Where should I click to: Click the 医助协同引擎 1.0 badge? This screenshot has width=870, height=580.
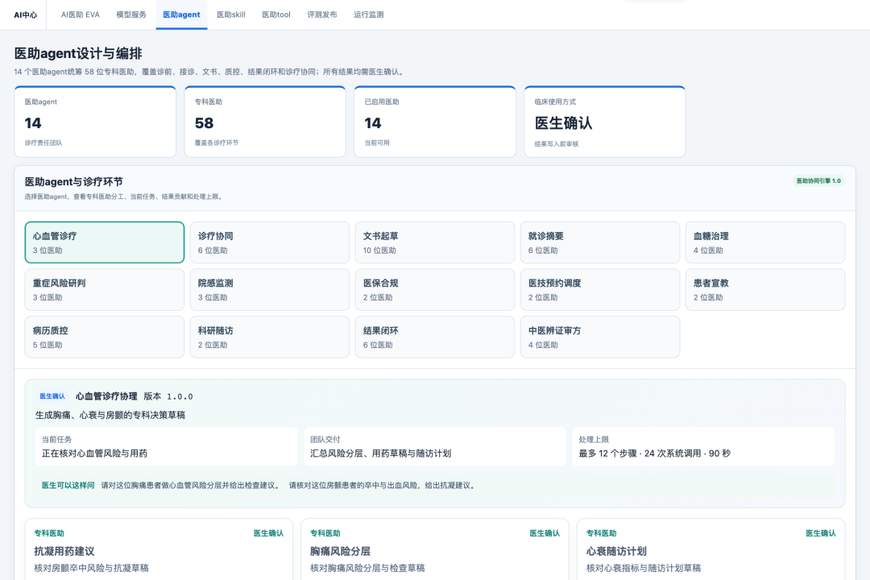(818, 181)
